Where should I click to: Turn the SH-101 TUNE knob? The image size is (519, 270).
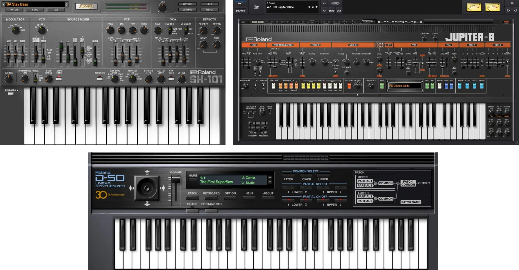tap(162, 8)
